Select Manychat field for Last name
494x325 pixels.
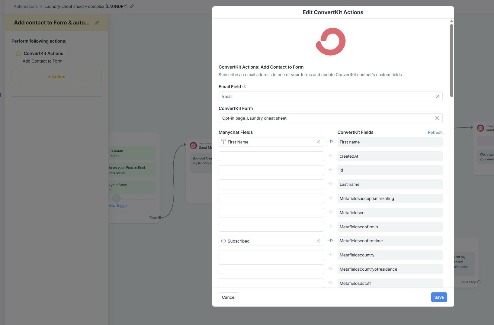click(271, 184)
